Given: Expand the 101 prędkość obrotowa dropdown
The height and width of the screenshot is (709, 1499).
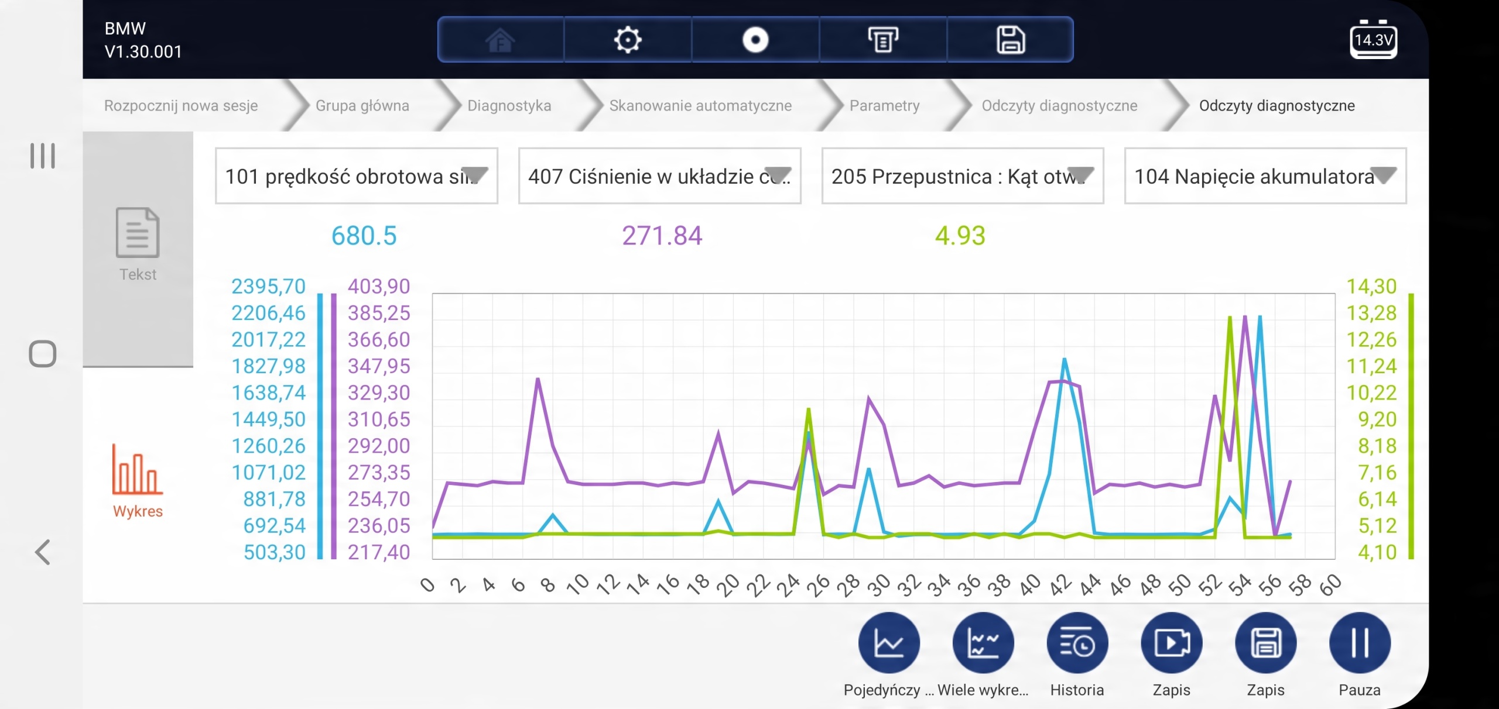Looking at the screenshot, I should click(x=357, y=176).
